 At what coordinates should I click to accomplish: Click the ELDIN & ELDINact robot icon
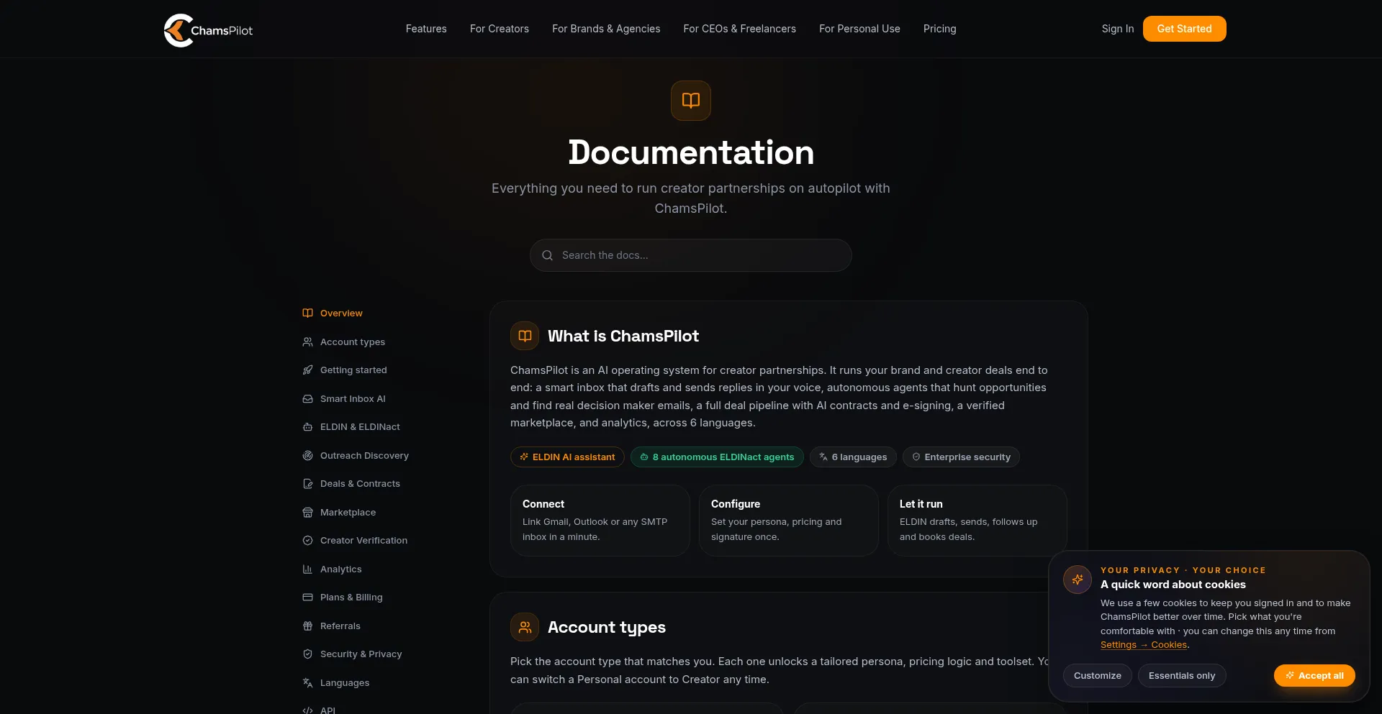coord(307,426)
